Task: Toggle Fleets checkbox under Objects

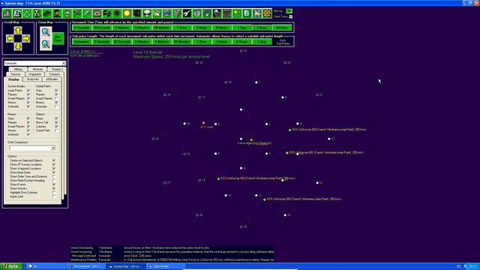Action: coord(56,118)
